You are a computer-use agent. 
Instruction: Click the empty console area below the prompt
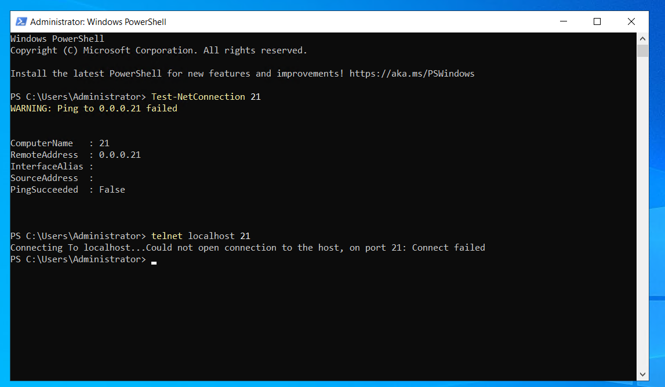pos(319,319)
